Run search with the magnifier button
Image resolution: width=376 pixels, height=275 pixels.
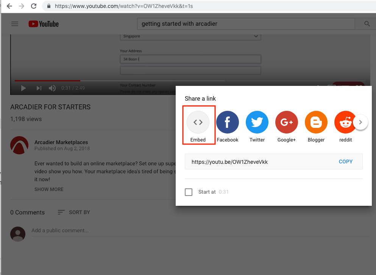(x=367, y=24)
